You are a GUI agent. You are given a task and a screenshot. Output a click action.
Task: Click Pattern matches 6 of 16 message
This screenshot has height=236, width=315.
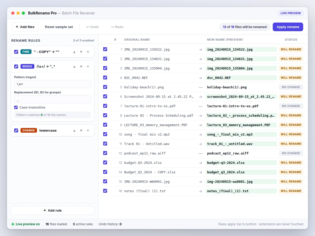[x=52, y=115]
